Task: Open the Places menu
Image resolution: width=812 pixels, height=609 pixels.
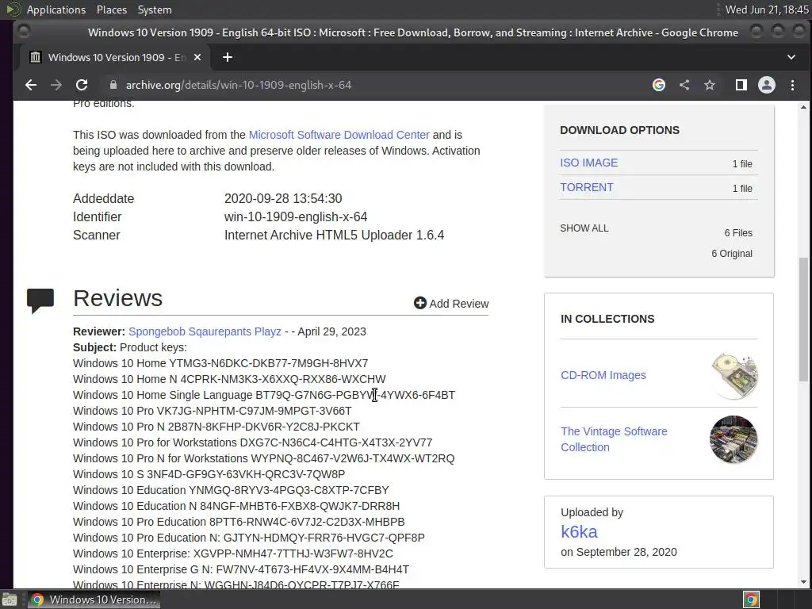Action: [111, 10]
